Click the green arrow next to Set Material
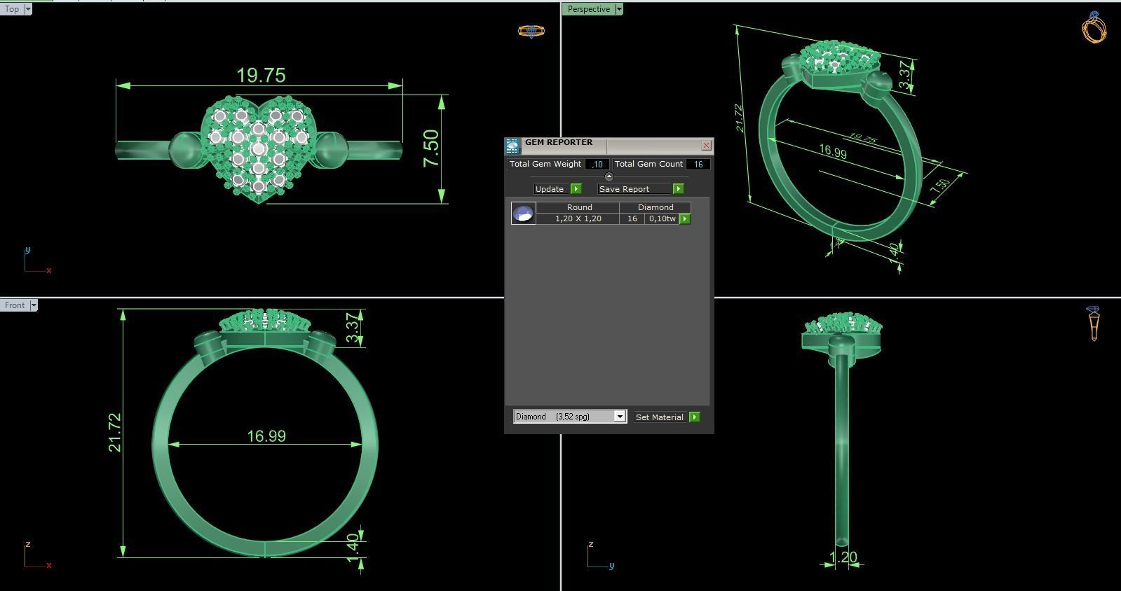This screenshot has width=1121, height=591. click(x=694, y=417)
